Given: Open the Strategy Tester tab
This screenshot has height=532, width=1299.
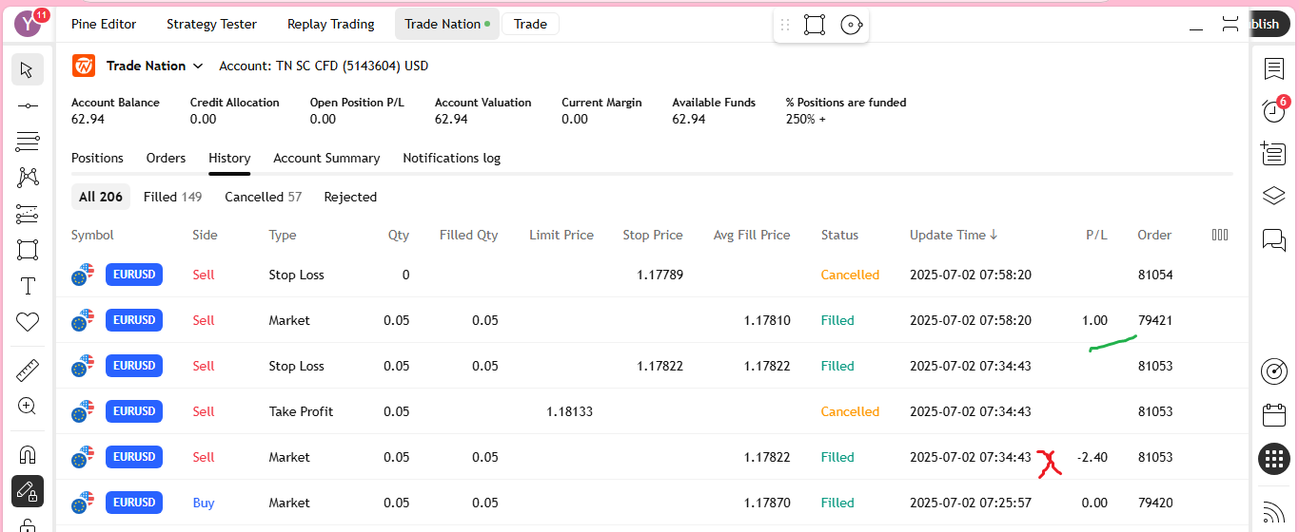Looking at the screenshot, I should coord(211,24).
